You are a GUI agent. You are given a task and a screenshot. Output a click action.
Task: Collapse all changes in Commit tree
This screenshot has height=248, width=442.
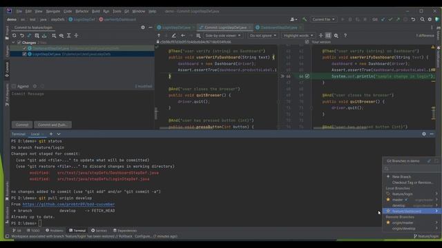pyautogui.click(x=76, y=36)
